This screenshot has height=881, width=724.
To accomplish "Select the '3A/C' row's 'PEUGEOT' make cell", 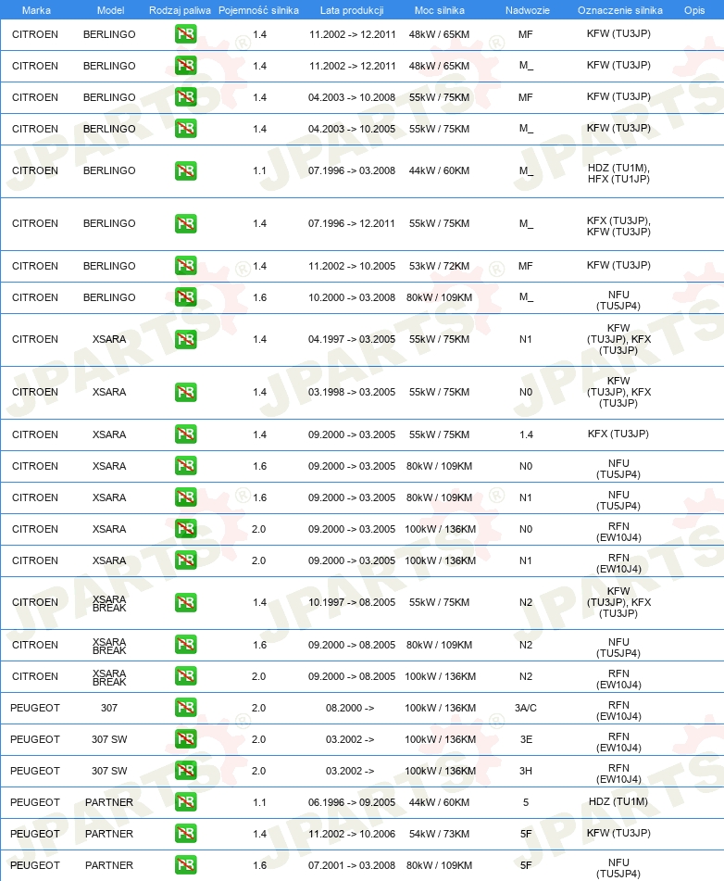I will [35, 708].
